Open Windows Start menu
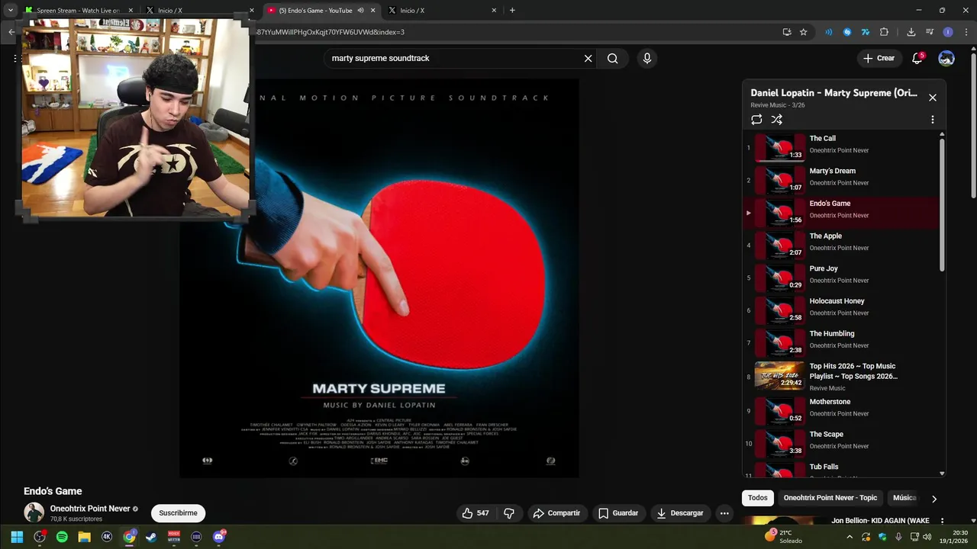 17,537
